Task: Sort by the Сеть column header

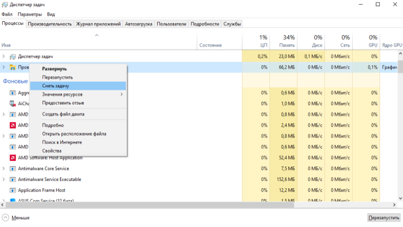Action: [339, 41]
